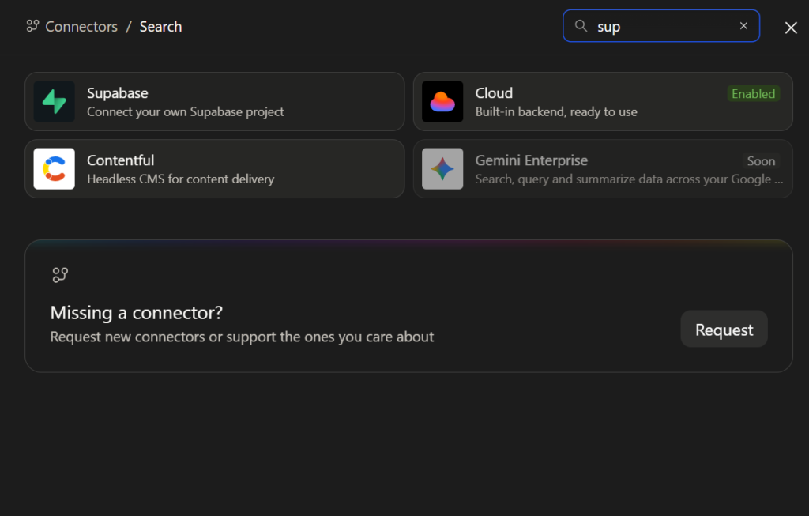The image size is (809, 516).
Task: Click the Soon badge on Gemini Enterprise
Action: pos(761,161)
